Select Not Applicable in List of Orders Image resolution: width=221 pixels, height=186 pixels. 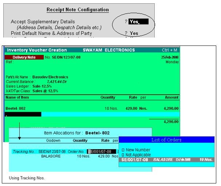tap(138, 155)
